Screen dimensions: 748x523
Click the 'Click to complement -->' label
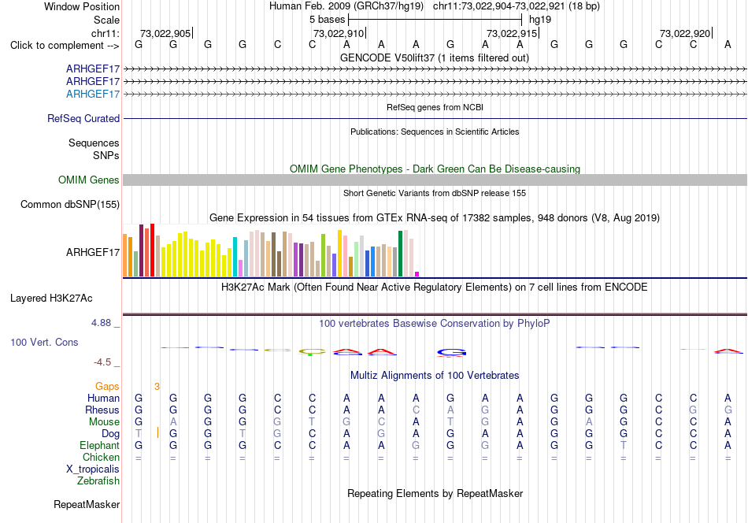coord(65,46)
